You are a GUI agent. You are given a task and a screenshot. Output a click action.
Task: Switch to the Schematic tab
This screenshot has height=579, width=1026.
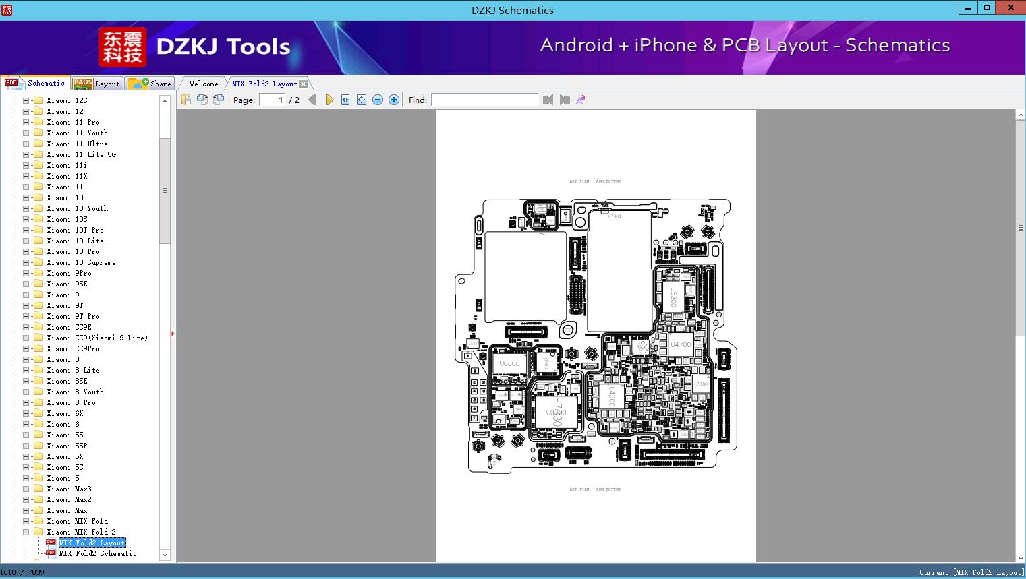tap(35, 83)
